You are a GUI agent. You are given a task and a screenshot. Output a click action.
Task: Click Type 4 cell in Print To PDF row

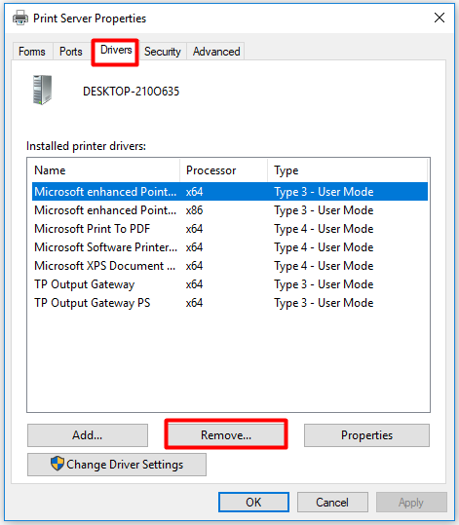click(324, 229)
